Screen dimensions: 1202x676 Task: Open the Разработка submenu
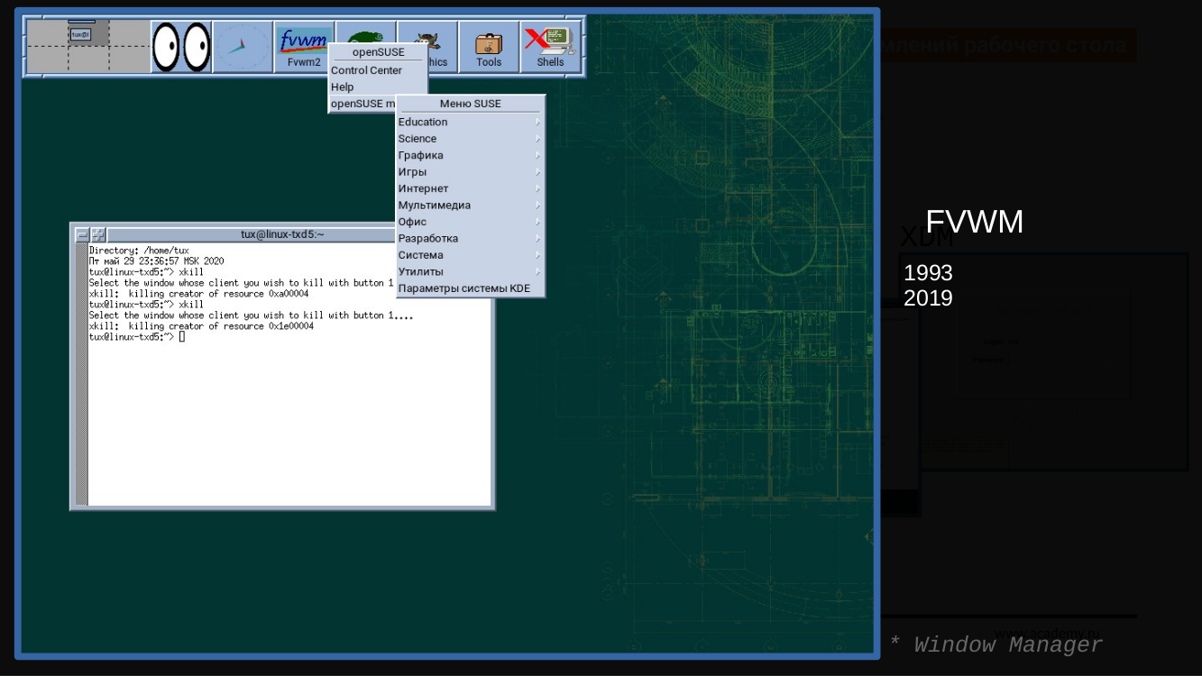click(471, 238)
